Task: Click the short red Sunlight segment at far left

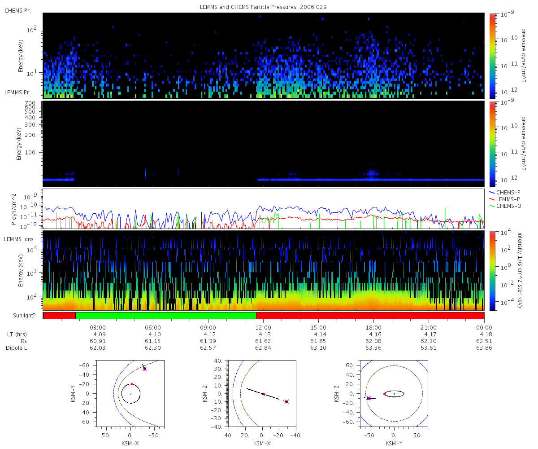Action: (59, 316)
